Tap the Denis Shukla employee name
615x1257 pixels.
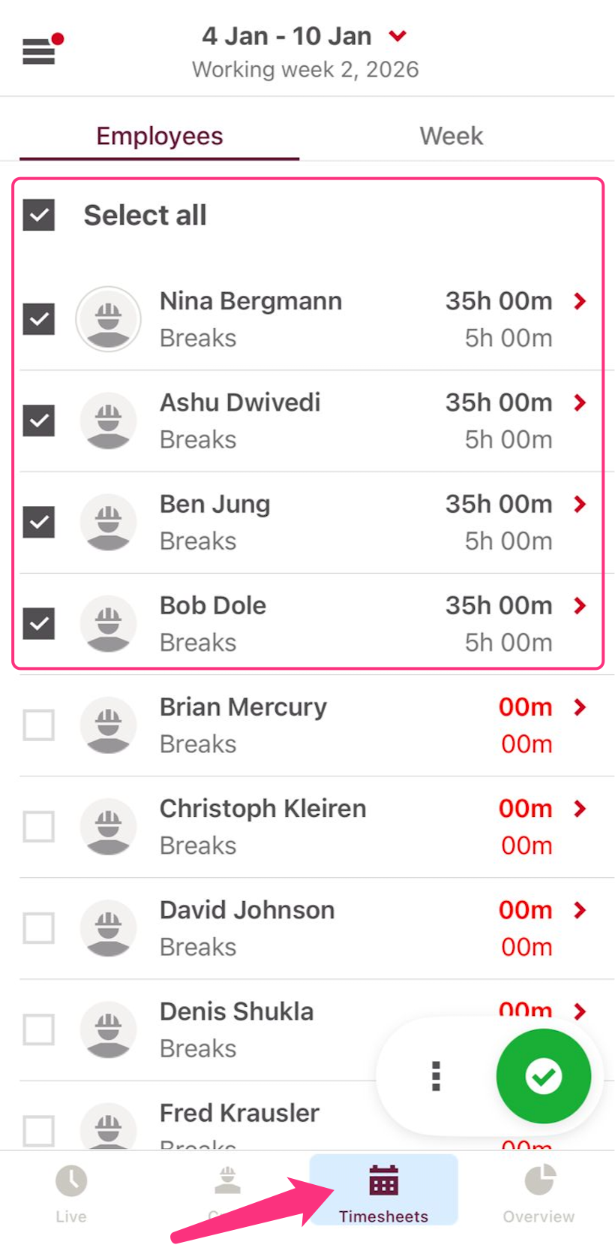pyautogui.click(x=236, y=1011)
